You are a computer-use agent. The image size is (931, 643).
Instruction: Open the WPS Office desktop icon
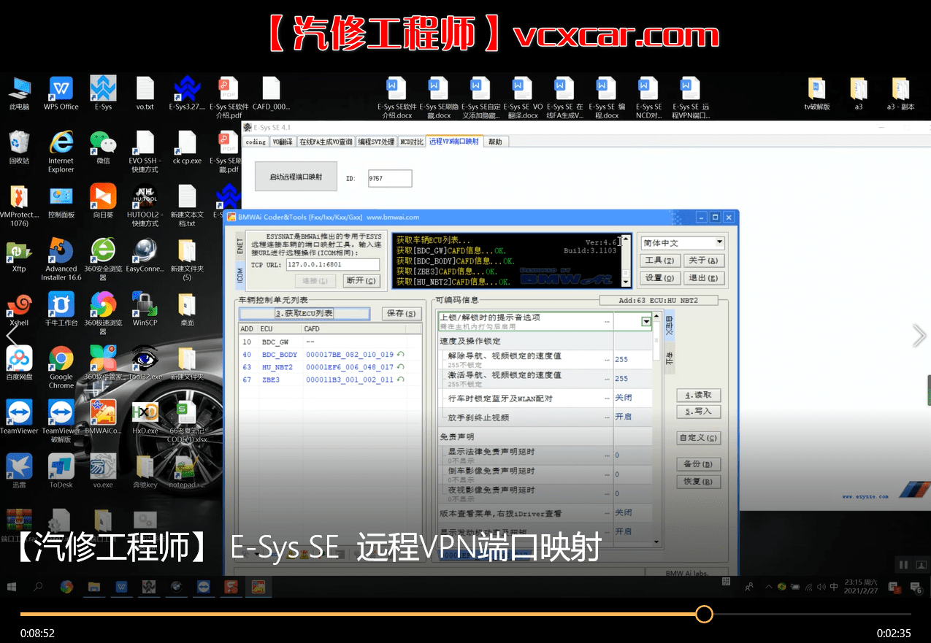[x=61, y=91]
